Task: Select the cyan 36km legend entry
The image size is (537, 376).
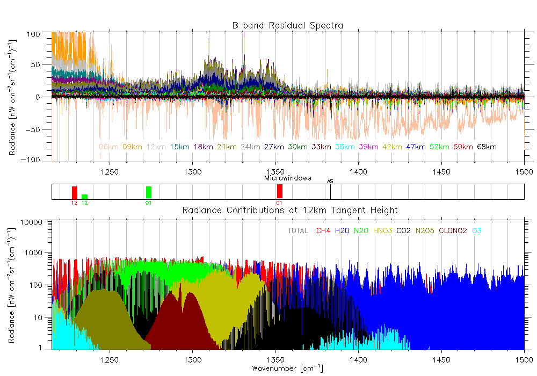Action: [344, 147]
